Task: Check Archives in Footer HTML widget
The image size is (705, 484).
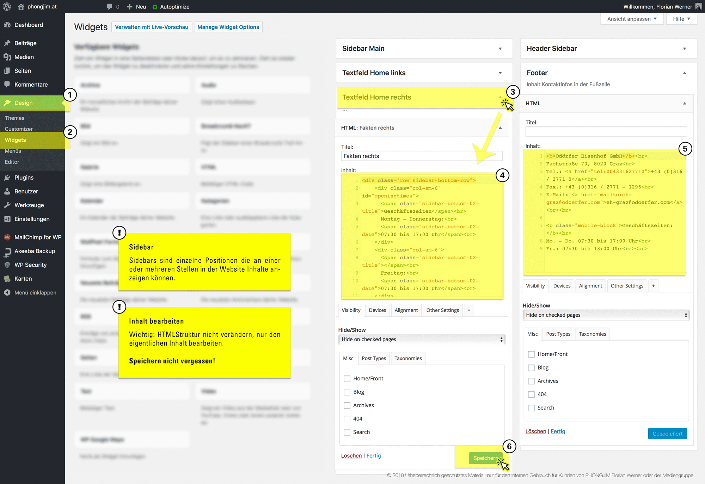Action: pos(532,381)
